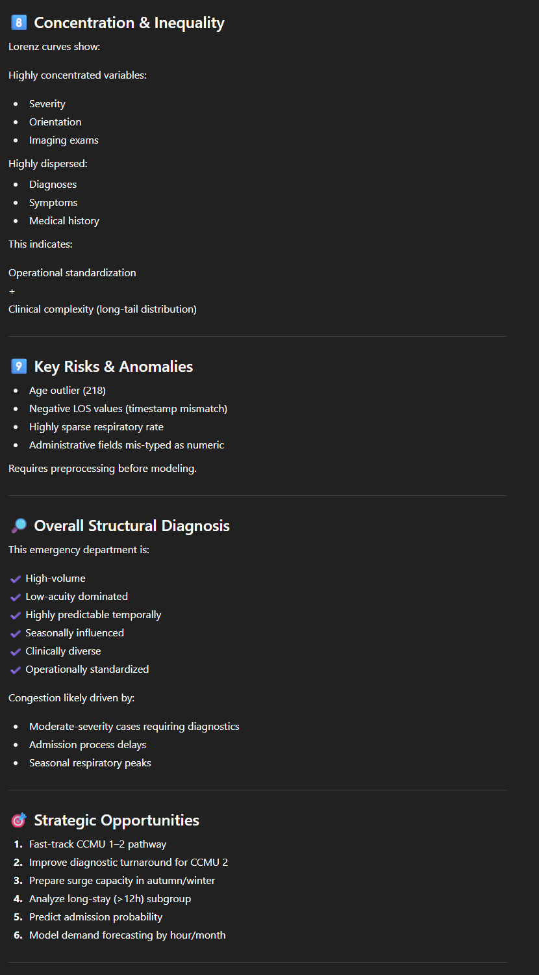Image resolution: width=539 pixels, height=975 pixels.
Task: Click Fast-track CCMU 1–2 pathway item
Action: tap(97, 844)
